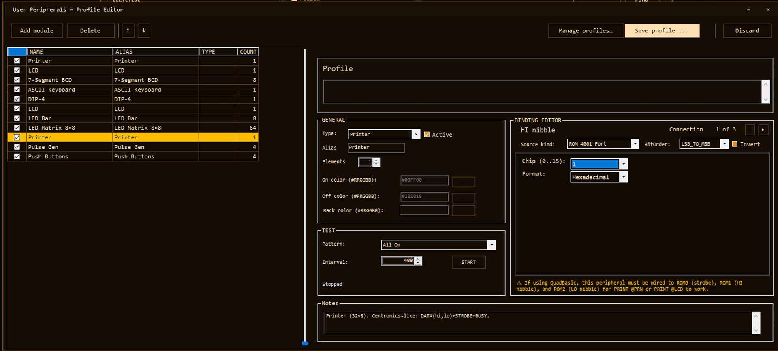The height and width of the screenshot is (351, 778).
Task: Click the splitter handle at panel divider bottom
Action: 305,343
